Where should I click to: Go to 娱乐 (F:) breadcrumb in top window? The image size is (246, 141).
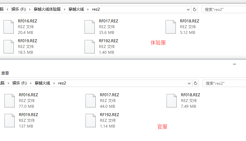[19, 9]
